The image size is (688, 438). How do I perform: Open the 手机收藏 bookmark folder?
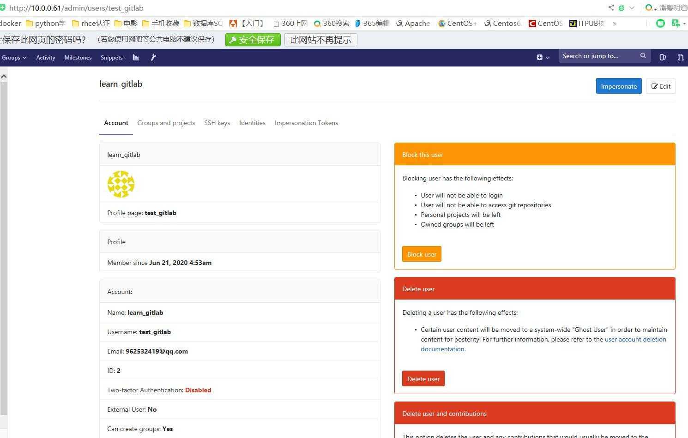tap(161, 23)
